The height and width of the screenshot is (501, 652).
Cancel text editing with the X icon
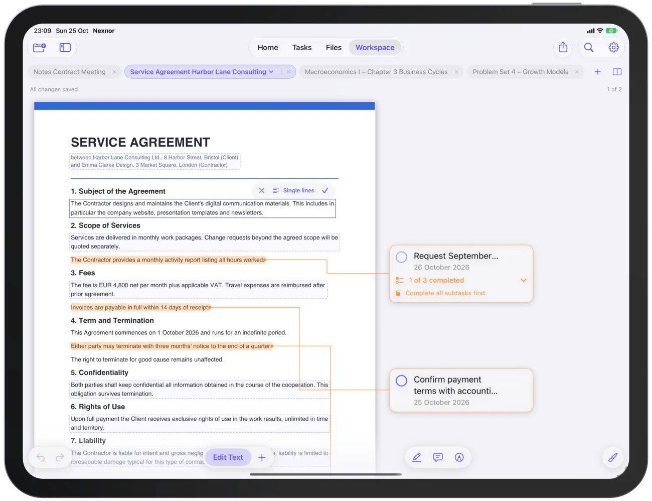pos(262,191)
